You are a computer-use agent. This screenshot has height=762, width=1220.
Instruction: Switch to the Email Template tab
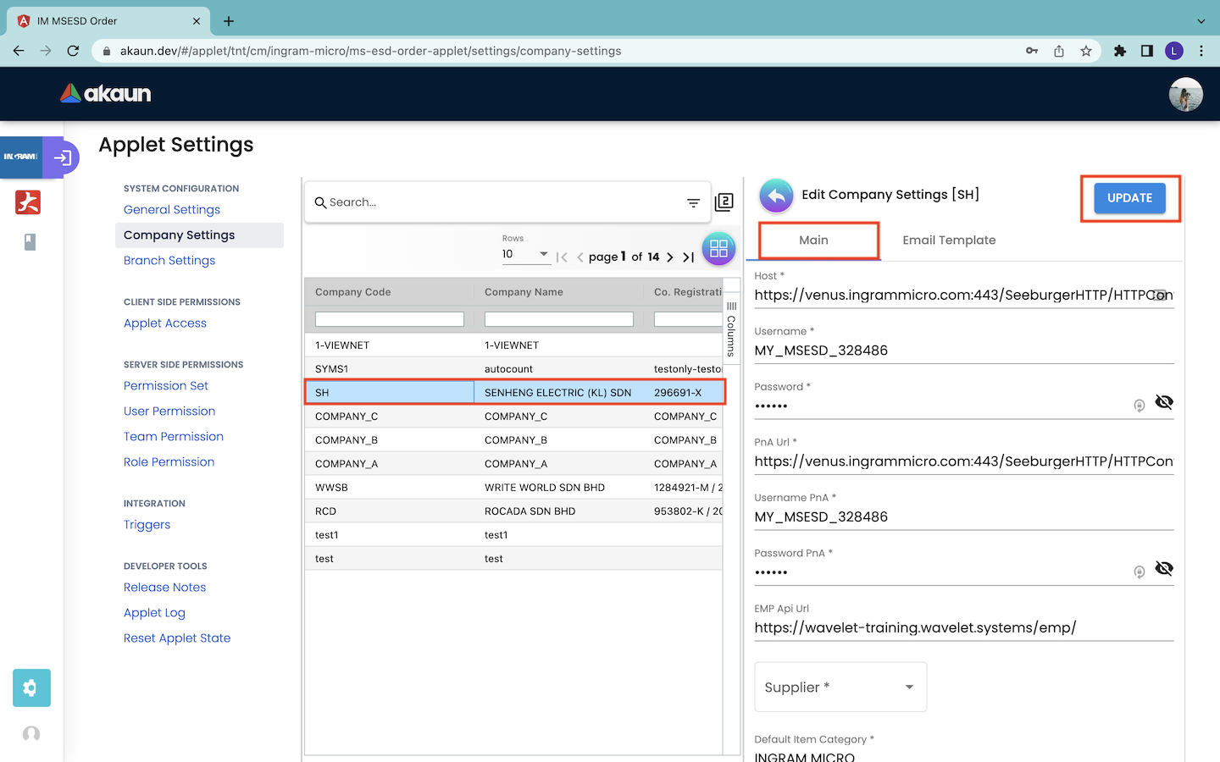[949, 240]
